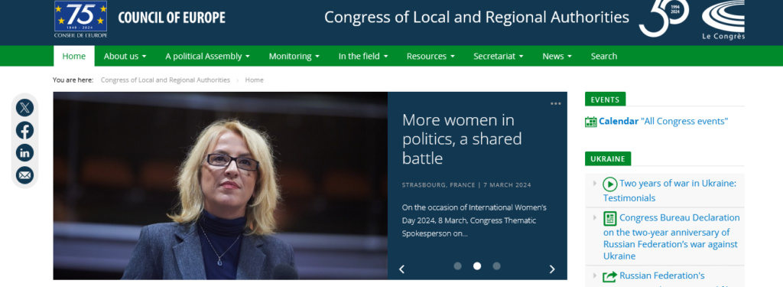783x287 pixels.
Task: Expand the A political Assembly menu
Action: click(208, 56)
